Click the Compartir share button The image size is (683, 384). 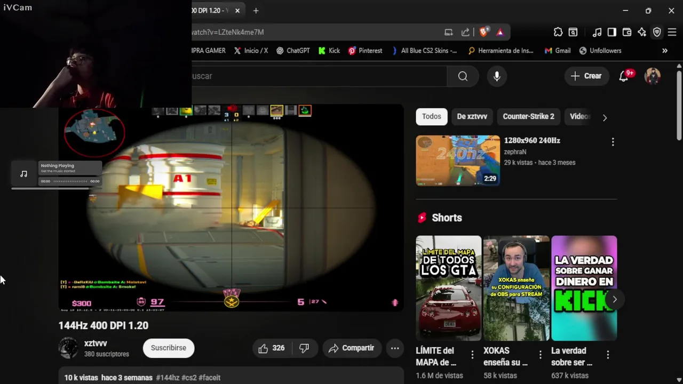[352, 348]
